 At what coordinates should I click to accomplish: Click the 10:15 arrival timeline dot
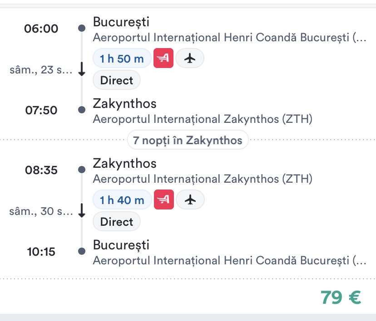coord(82,251)
